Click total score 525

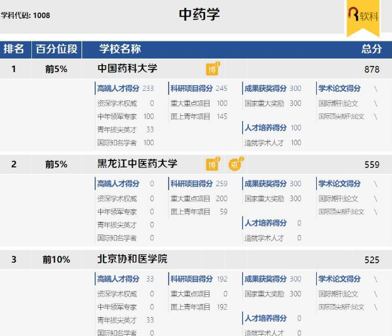(372, 260)
